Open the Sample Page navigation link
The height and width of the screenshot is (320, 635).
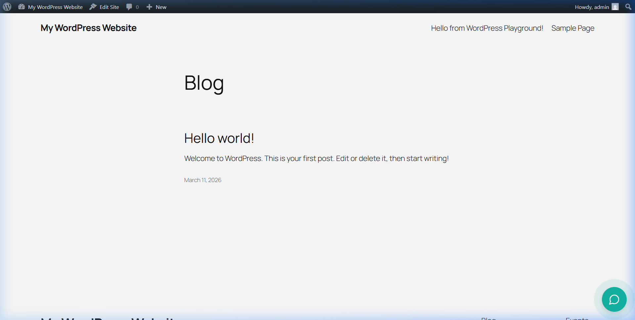[x=573, y=28]
